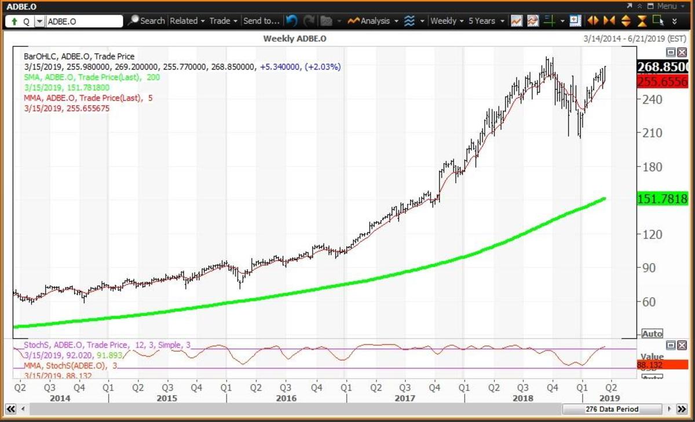
Task: Click the 276 Data Period button
Action: 612,409
